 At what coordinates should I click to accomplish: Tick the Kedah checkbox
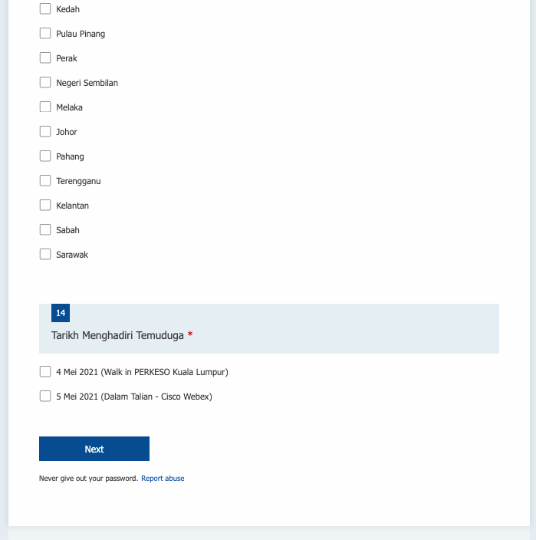(45, 9)
